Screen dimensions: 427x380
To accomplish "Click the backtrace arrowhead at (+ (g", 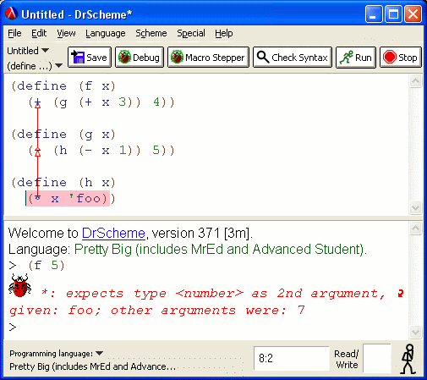I will point(37,105).
